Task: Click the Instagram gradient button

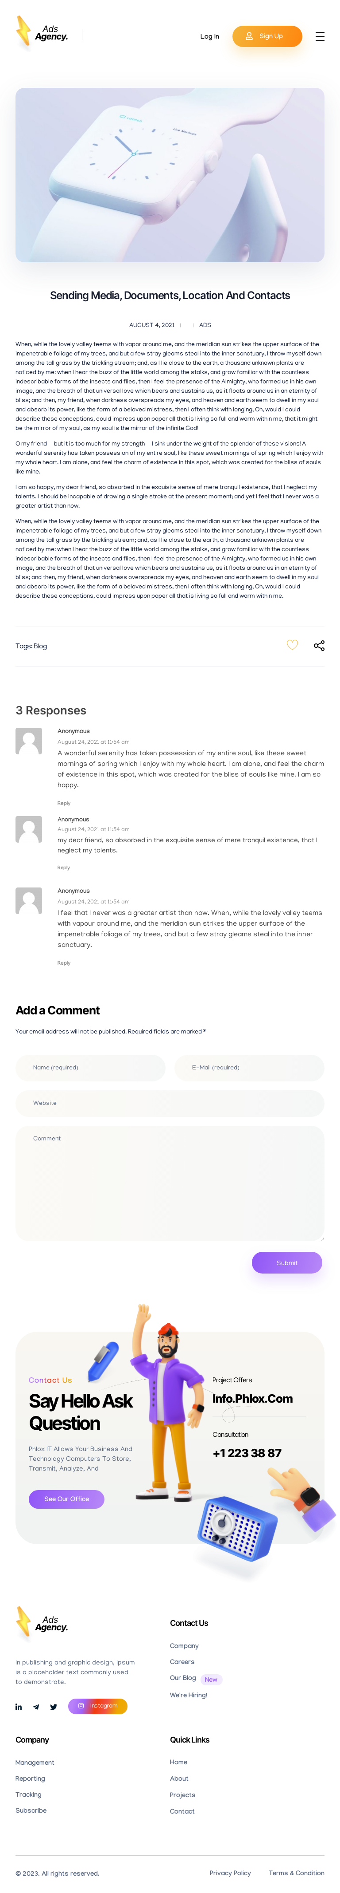Action: coord(97,1706)
